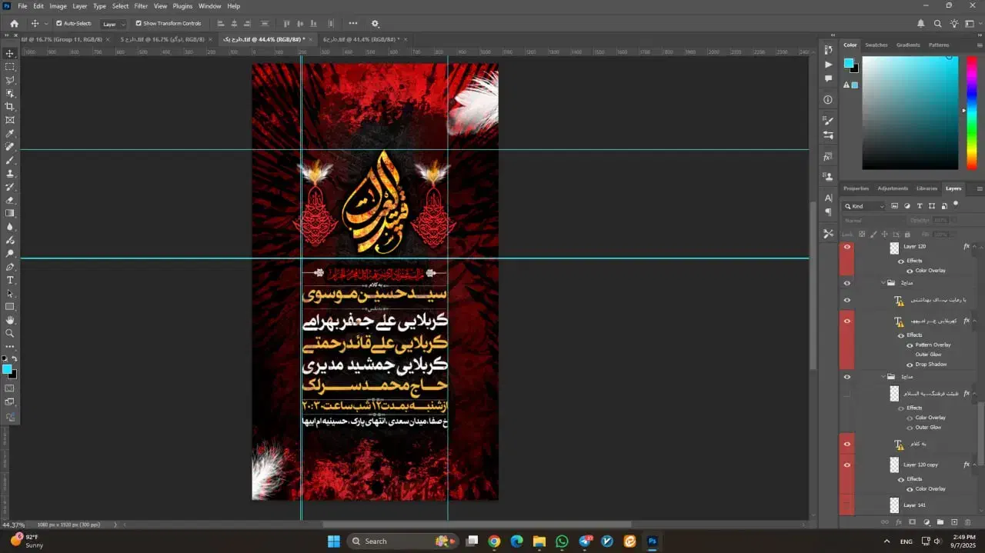This screenshot has width=985, height=553.
Task: Open WhatsApp from the taskbar
Action: [562, 541]
